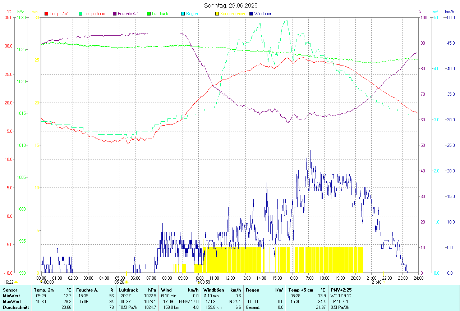Click the sunset sun icon beside 21:48
This screenshot has width=460, height=311.
(384, 283)
